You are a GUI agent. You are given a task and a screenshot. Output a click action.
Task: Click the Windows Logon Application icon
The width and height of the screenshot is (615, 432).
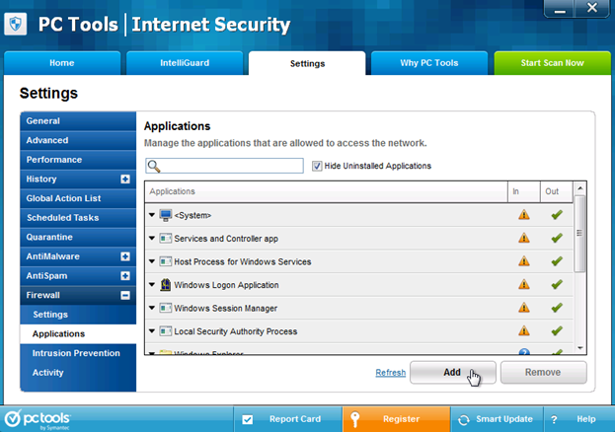coord(166,285)
